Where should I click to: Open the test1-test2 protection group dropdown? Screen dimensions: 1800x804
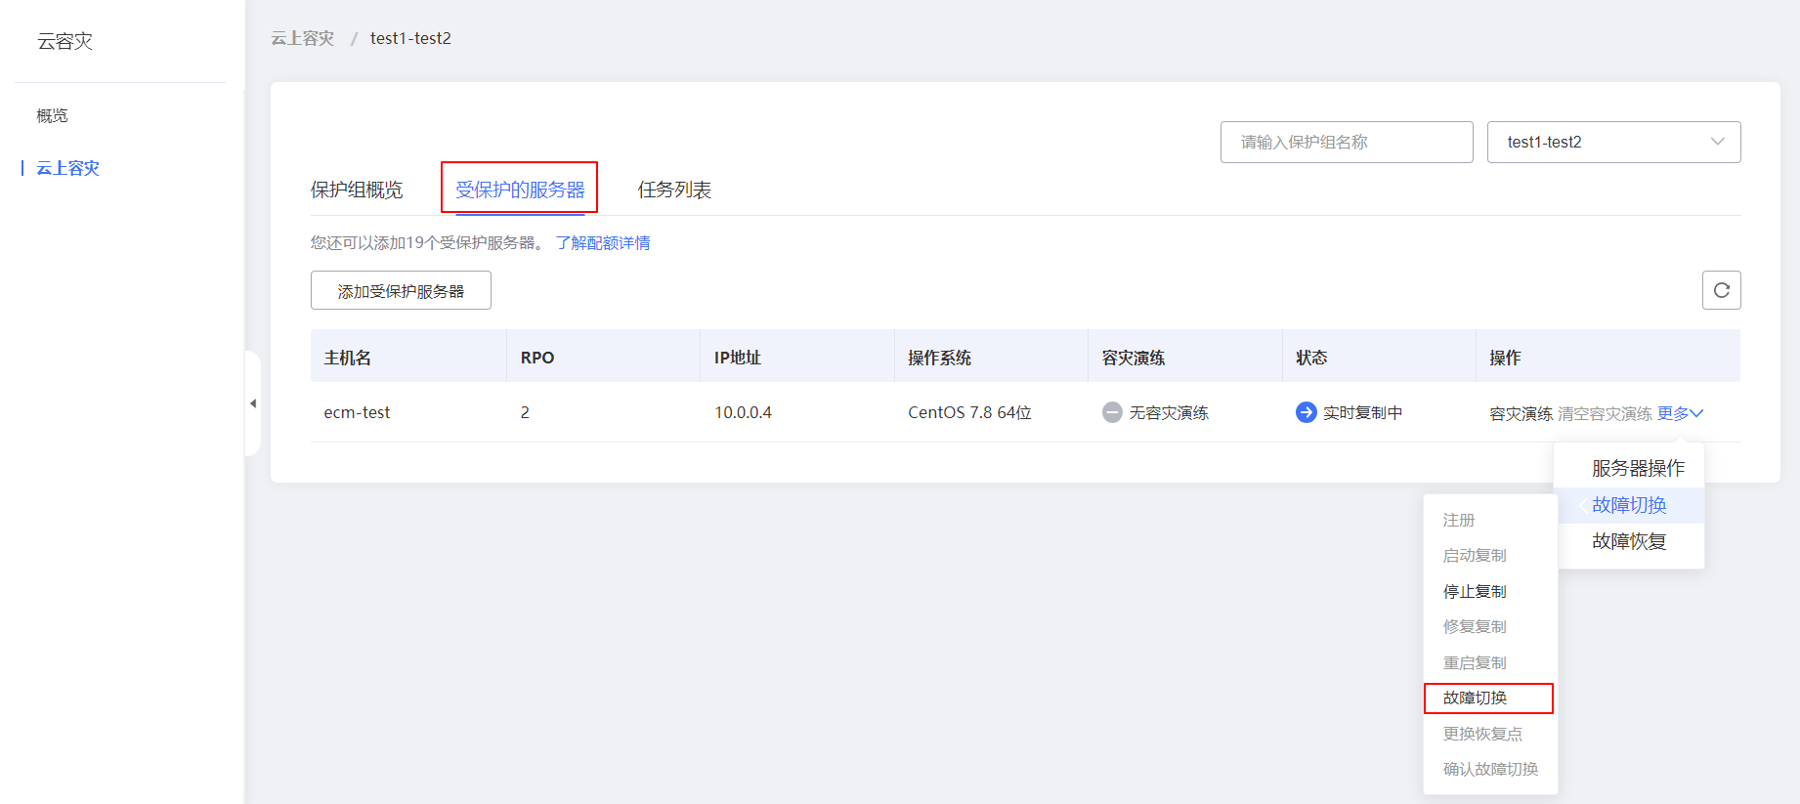1613,142
